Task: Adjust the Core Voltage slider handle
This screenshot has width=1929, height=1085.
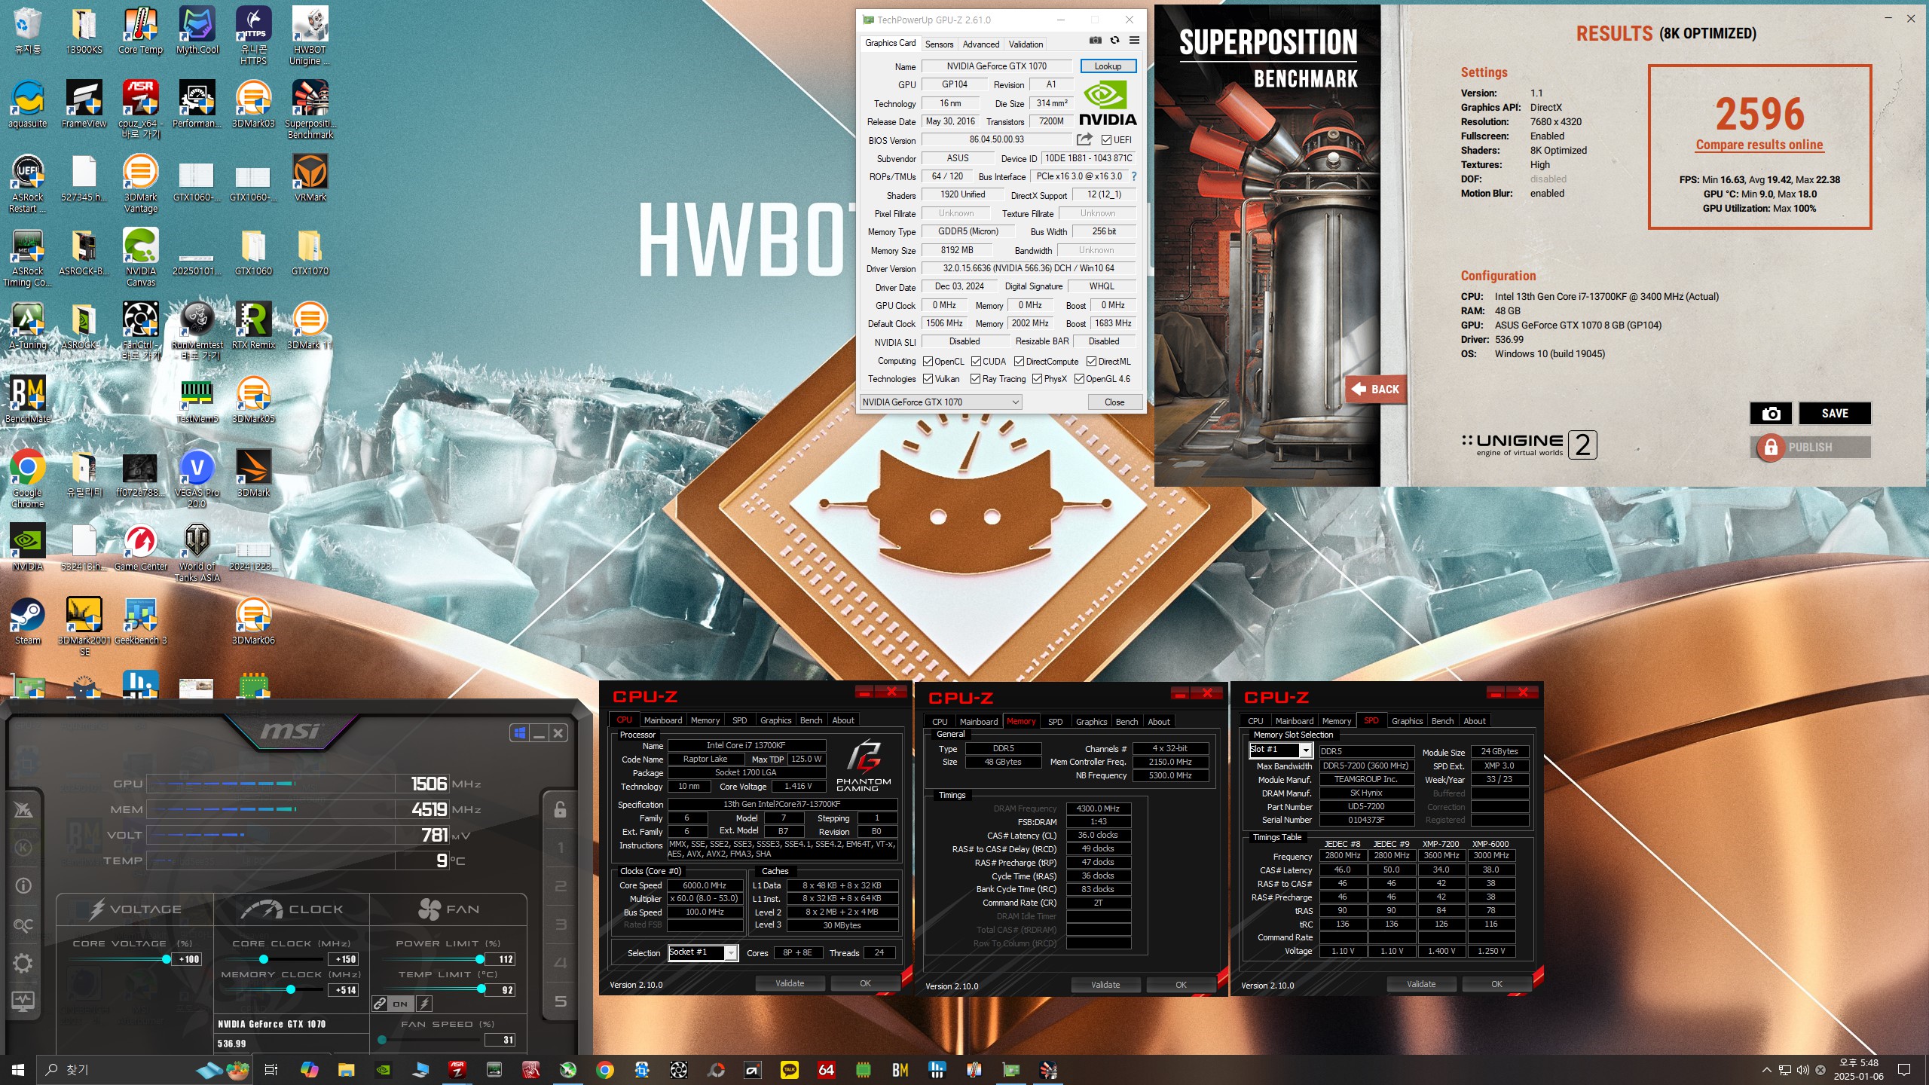Action: coord(167,959)
